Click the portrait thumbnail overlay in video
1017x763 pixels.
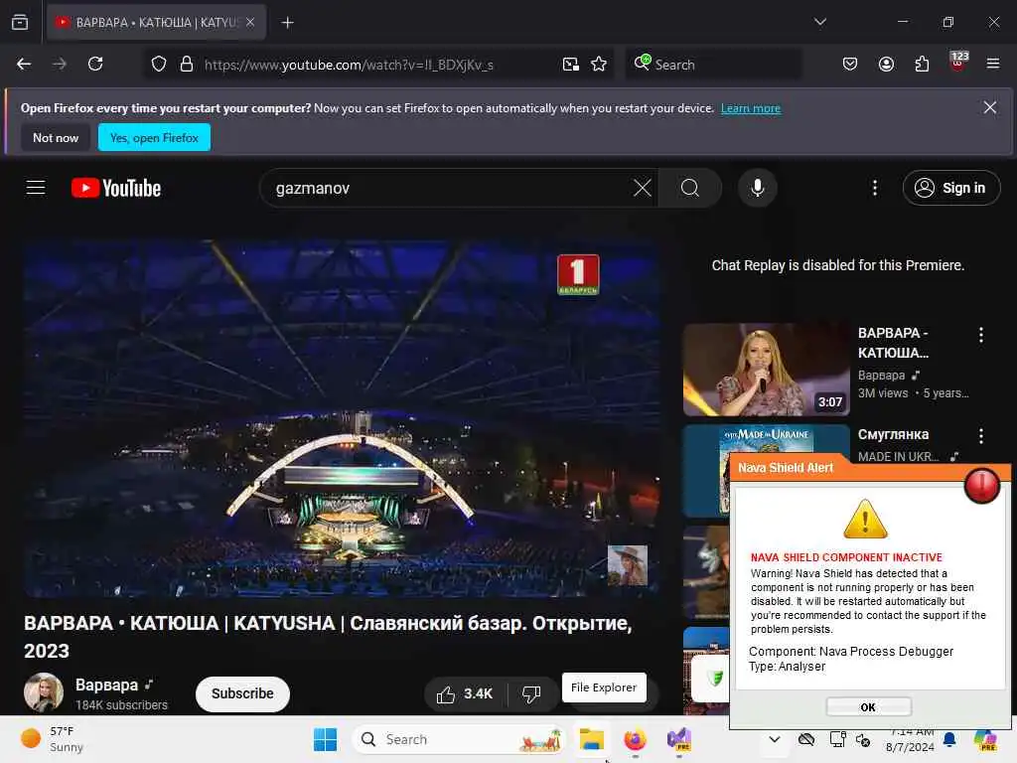[628, 565]
